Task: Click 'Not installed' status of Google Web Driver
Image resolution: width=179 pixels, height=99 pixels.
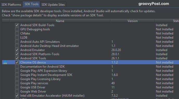Action: [x=165, y=91]
